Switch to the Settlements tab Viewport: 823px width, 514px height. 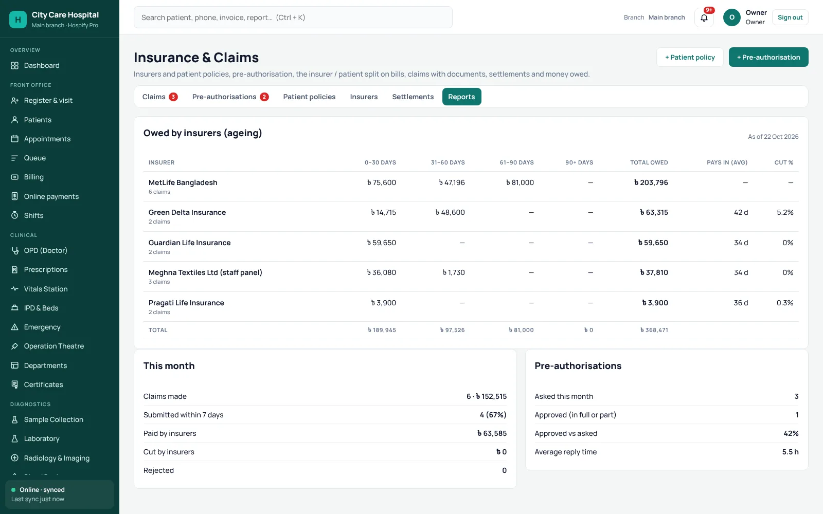tap(413, 97)
